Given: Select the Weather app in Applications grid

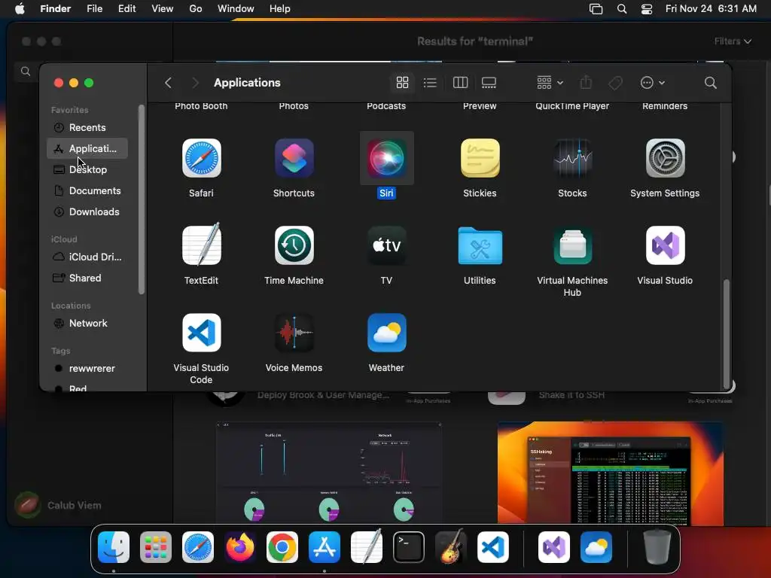Looking at the screenshot, I should 386,333.
